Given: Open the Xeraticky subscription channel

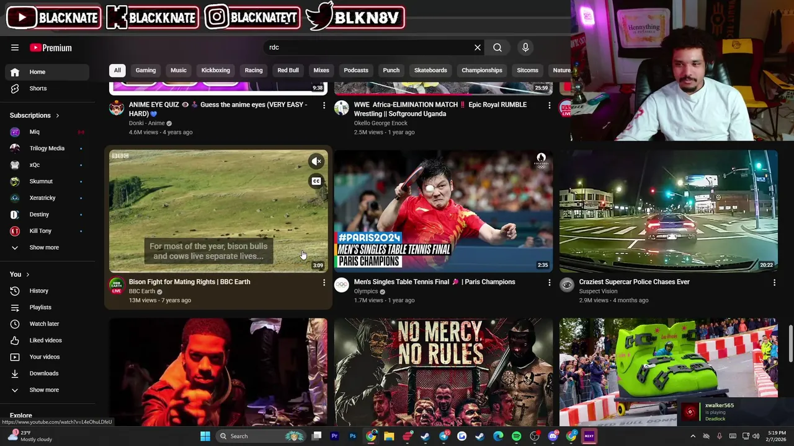Looking at the screenshot, I should point(47,198).
